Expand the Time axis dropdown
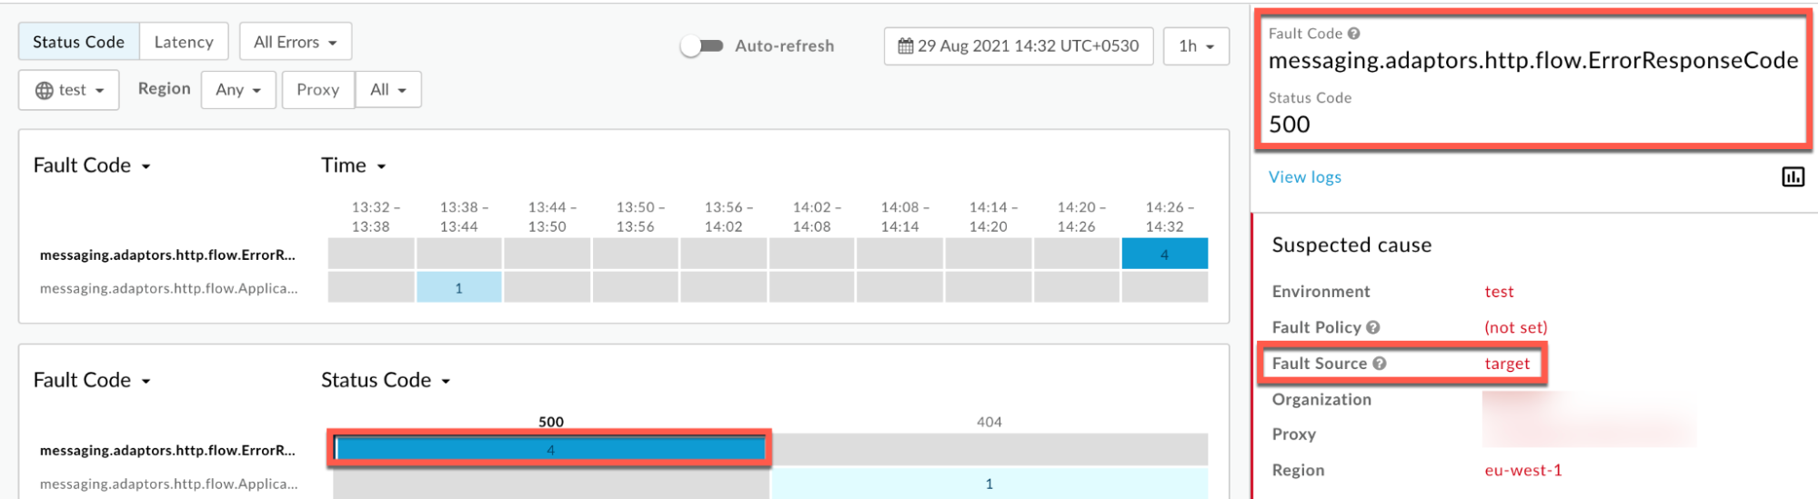Viewport: 1818px width, 499px height. point(353,165)
